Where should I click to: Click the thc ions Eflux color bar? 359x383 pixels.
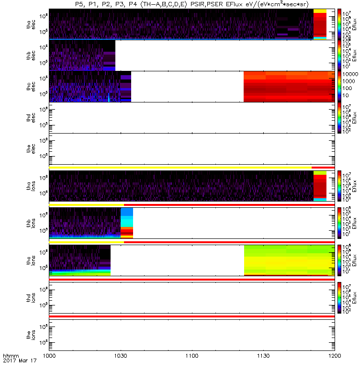(x=339, y=260)
